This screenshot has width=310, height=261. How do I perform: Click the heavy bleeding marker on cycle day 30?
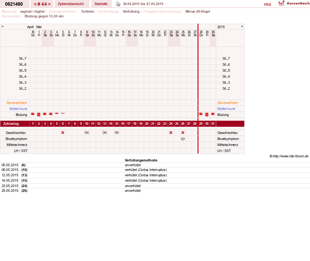(x=207, y=114)
